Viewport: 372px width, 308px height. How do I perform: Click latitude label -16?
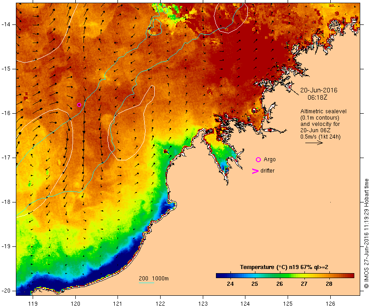6,113
